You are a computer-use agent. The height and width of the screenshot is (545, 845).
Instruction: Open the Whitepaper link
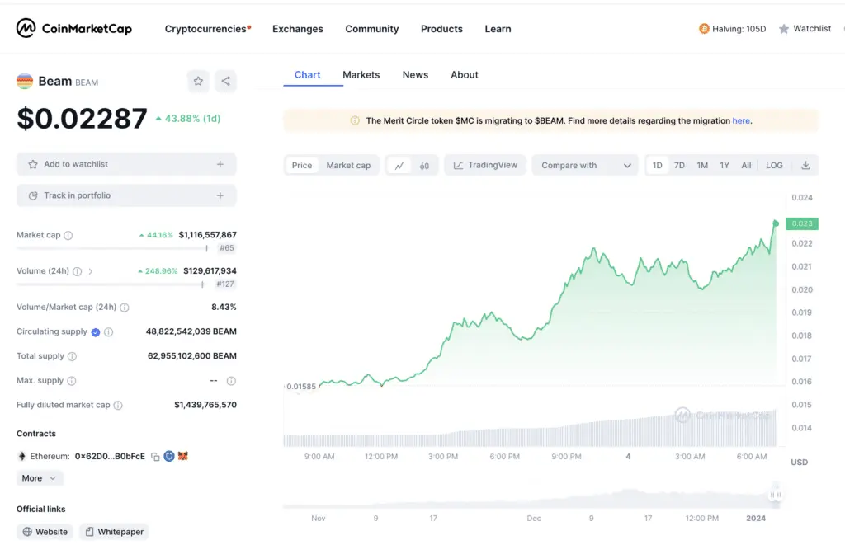(x=114, y=531)
